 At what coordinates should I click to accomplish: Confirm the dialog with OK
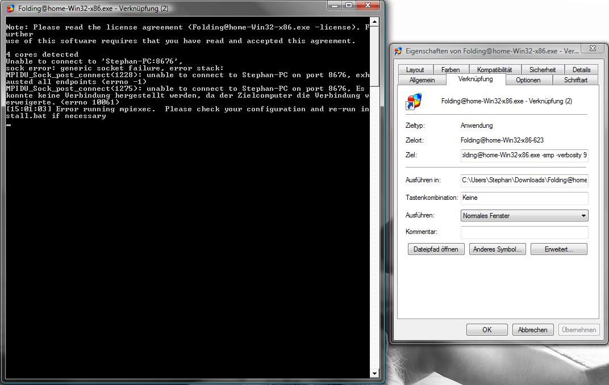pyautogui.click(x=487, y=330)
